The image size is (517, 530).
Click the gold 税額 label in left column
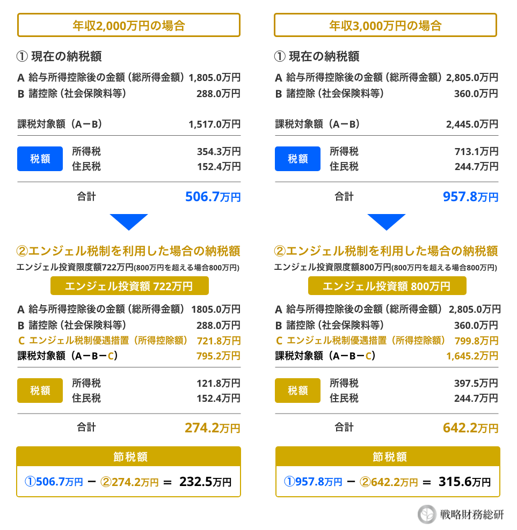pyautogui.click(x=40, y=391)
